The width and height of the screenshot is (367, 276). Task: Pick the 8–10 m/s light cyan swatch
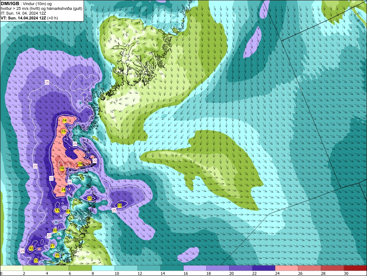(x=103, y=268)
